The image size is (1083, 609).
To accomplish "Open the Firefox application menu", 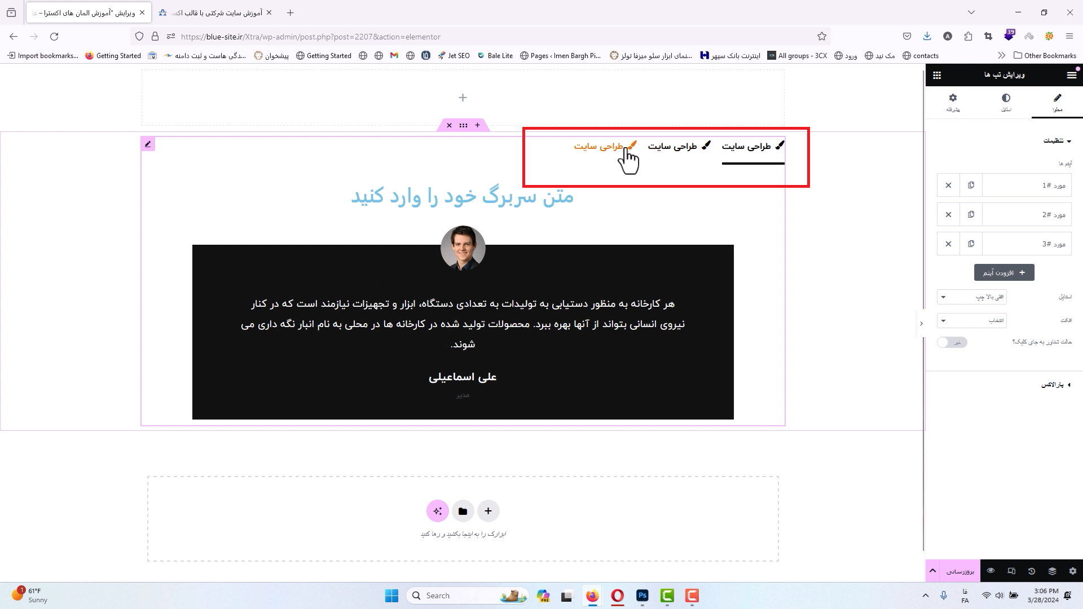I will pos(1069,37).
